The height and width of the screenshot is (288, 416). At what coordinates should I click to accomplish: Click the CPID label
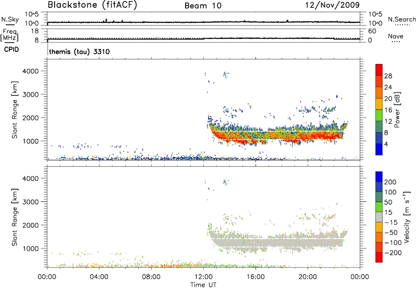pyautogui.click(x=11, y=49)
